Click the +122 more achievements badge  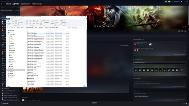(x=181, y=70)
